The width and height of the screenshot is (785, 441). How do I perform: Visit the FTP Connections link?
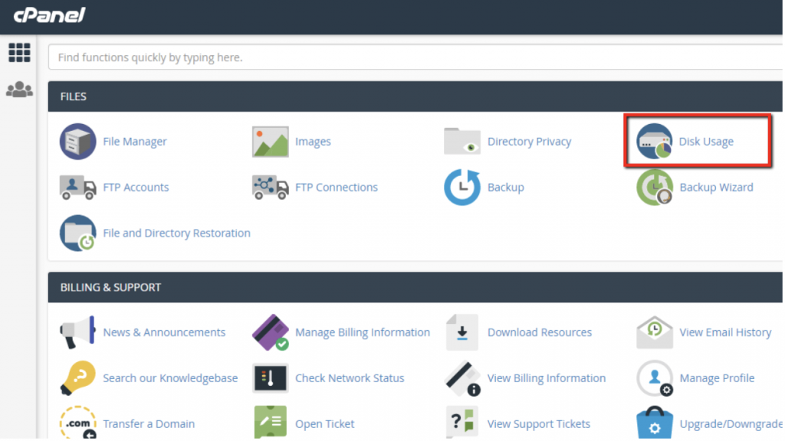337,188
